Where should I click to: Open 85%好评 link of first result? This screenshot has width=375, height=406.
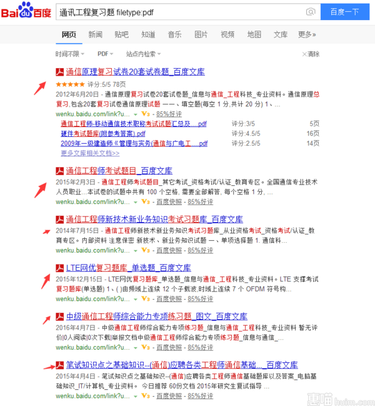pyautogui.click(x=169, y=114)
